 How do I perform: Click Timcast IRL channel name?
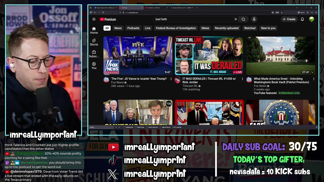[x=190, y=86]
